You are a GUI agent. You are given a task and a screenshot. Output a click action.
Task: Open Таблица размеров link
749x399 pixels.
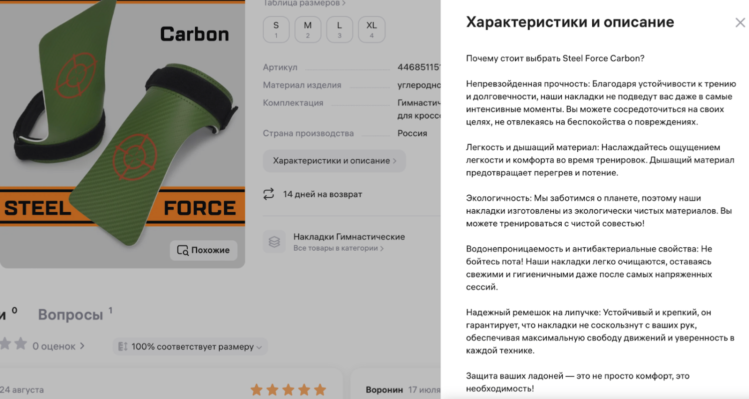click(x=304, y=3)
